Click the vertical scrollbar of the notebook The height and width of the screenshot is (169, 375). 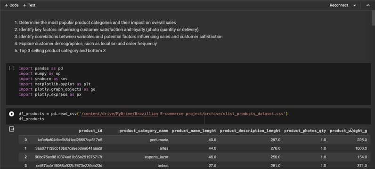tap(373, 18)
